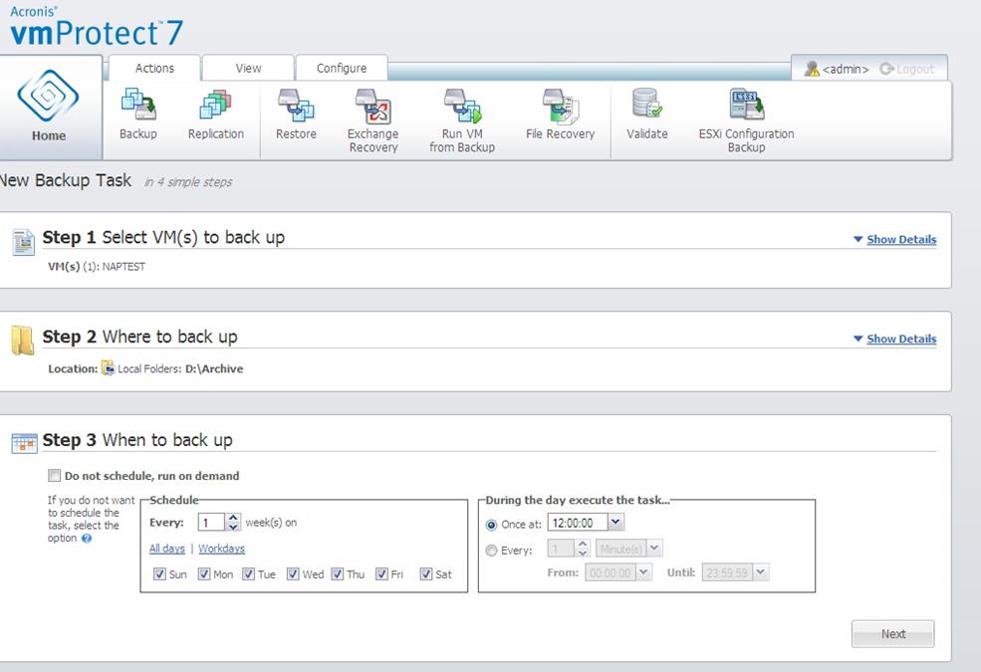Click the Step 1 VM list icon
Image resolution: width=981 pixels, height=672 pixels.
point(24,242)
